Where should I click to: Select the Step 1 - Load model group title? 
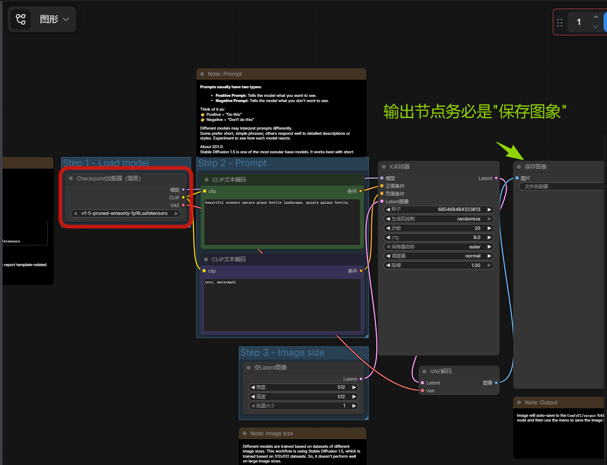tap(106, 163)
